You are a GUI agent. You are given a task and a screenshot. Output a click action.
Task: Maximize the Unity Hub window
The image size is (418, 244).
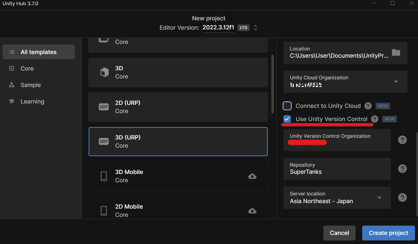pos(392,3)
